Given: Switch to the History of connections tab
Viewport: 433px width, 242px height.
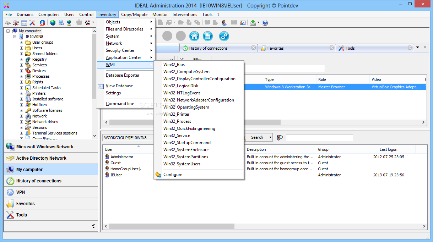Looking at the screenshot, I should [x=218, y=48].
